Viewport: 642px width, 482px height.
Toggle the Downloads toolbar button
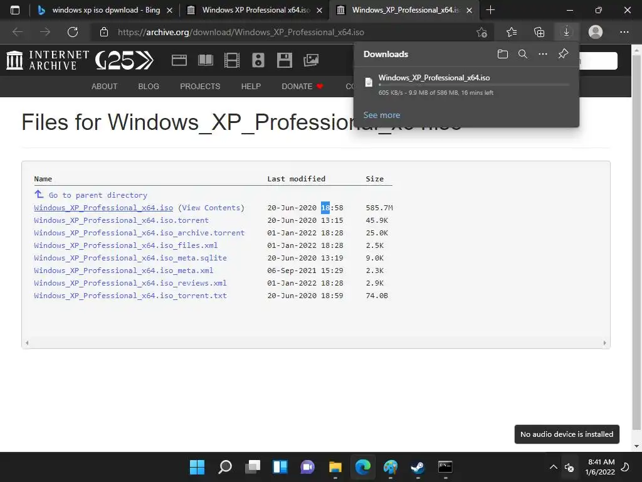pos(566,32)
